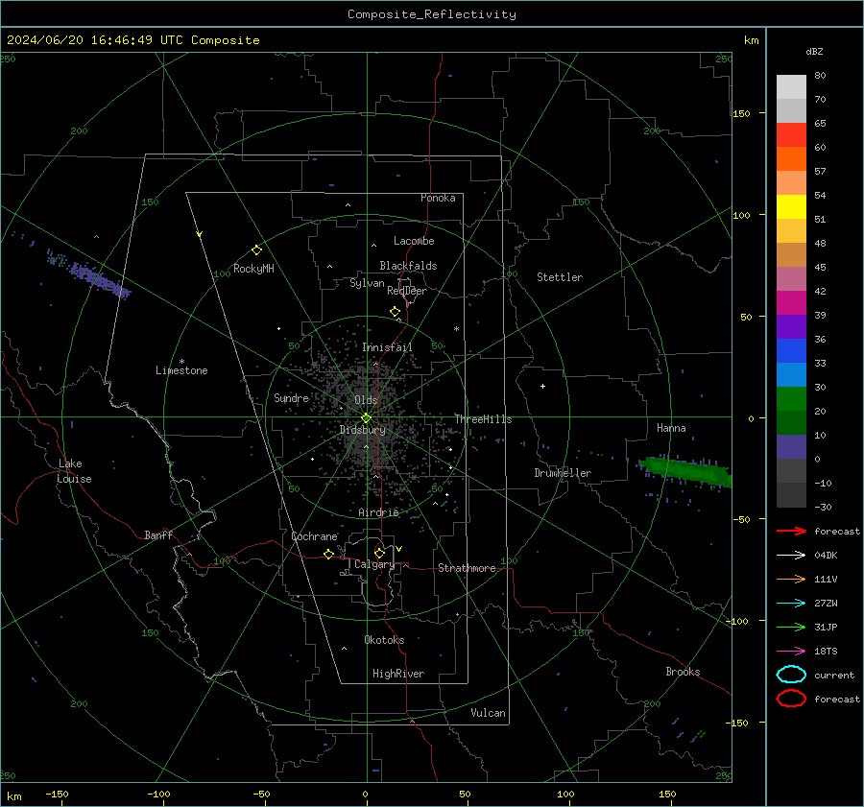Select the orange 111V arrow icon
Screen dimensions: 864x807
(x=791, y=579)
